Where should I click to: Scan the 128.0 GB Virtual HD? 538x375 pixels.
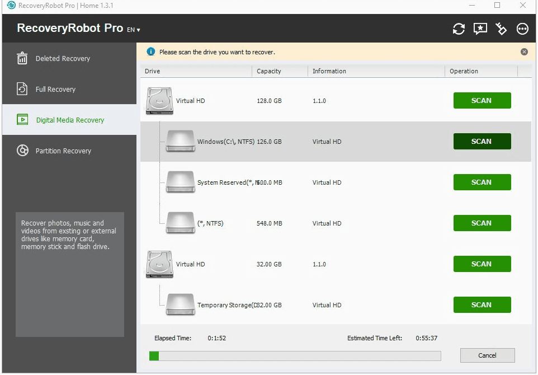click(482, 101)
